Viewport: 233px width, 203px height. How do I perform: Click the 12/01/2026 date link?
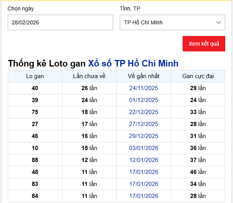[x=143, y=160]
